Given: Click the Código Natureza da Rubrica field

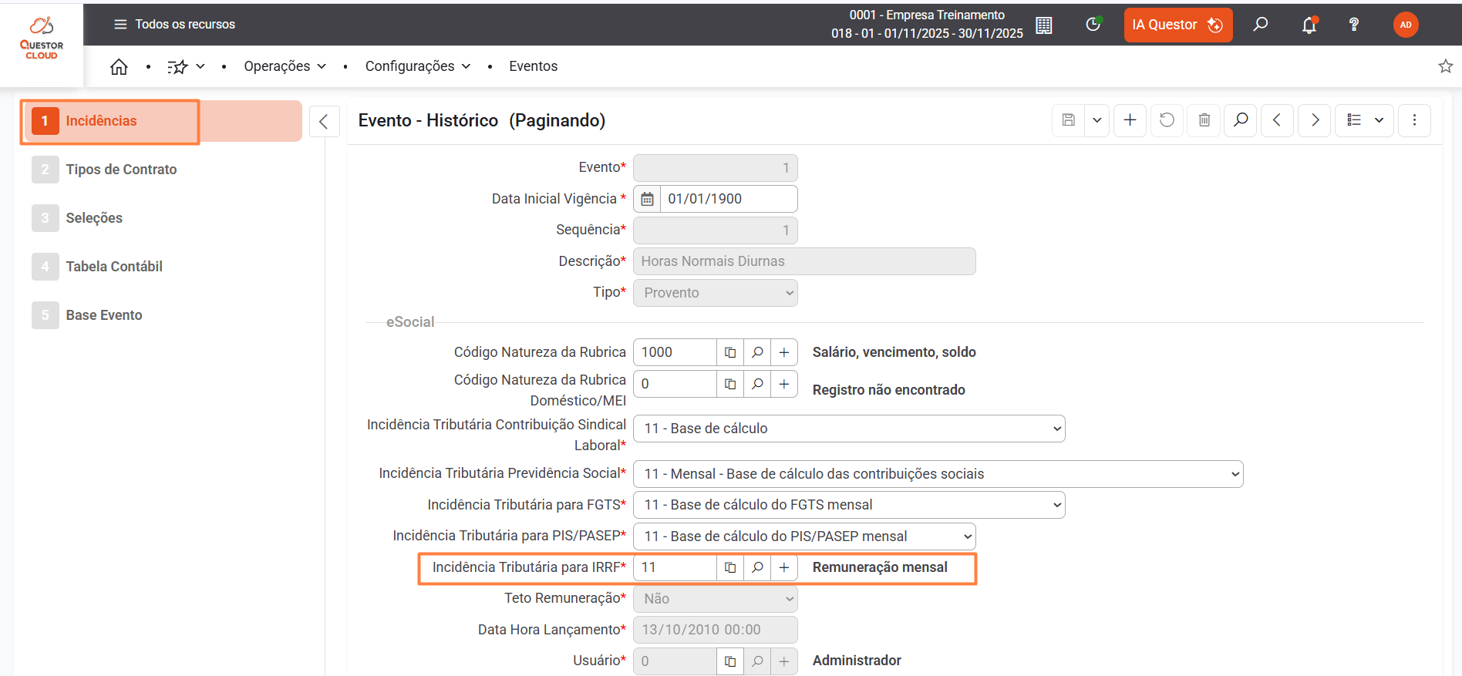Looking at the screenshot, I should click(x=675, y=352).
